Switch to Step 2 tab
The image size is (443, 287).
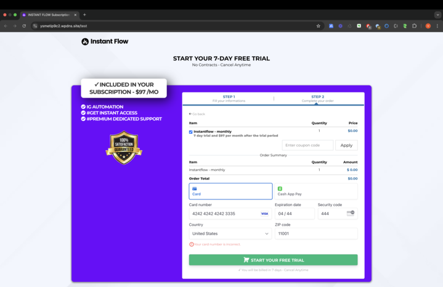click(x=317, y=99)
